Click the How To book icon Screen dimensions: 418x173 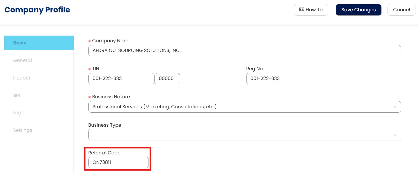[302, 10]
